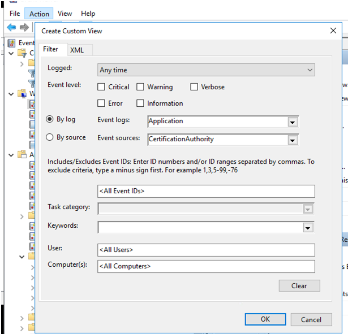348x334 pixels.
Task: Expand the Keywords dropdown arrow
Action: [308, 228]
